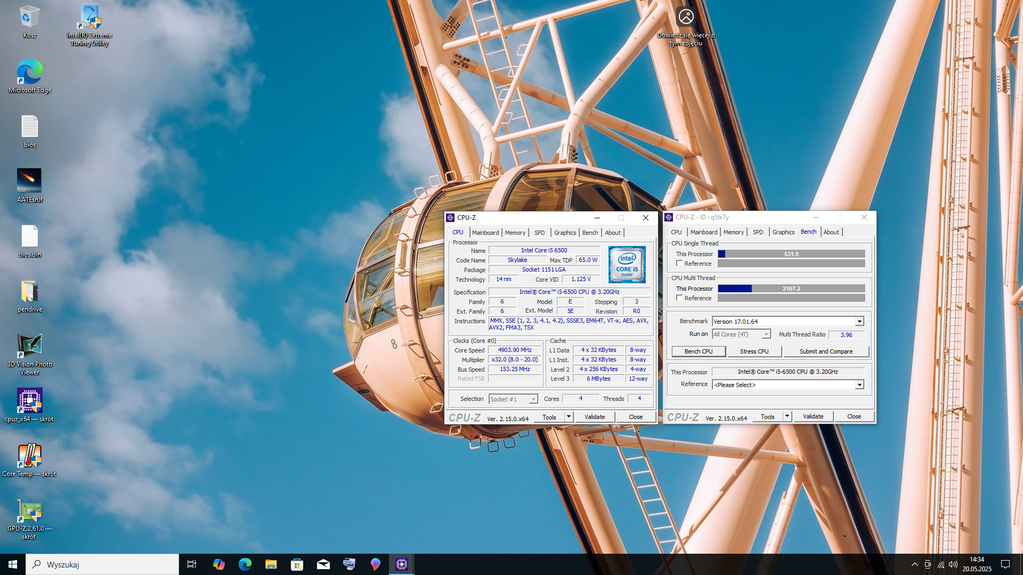Enable the Multi Thread Reference checkbox
This screenshot has height=575, width=1023.
coord(679,298)
